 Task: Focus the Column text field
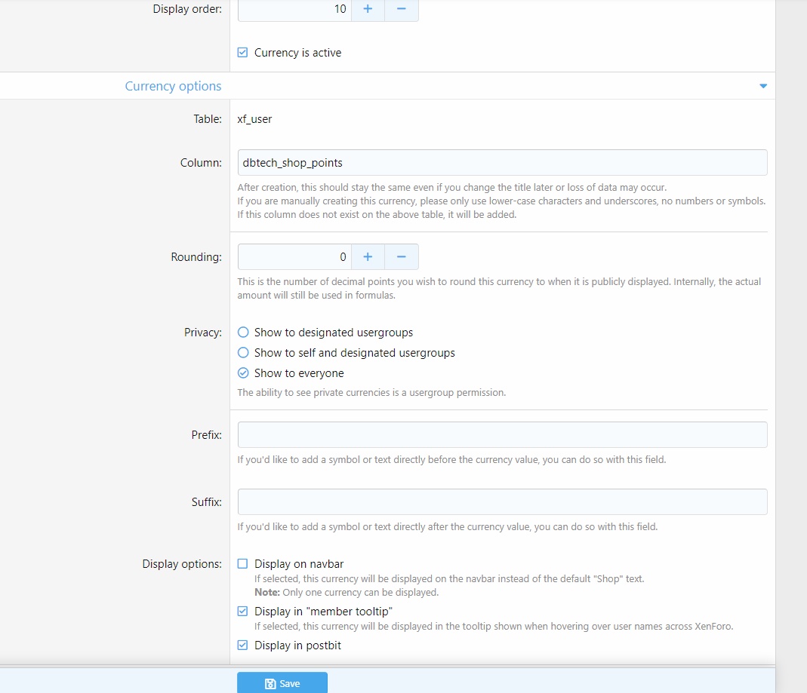point(502,163)
